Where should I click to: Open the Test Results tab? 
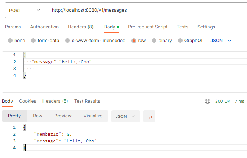[87, 101]
